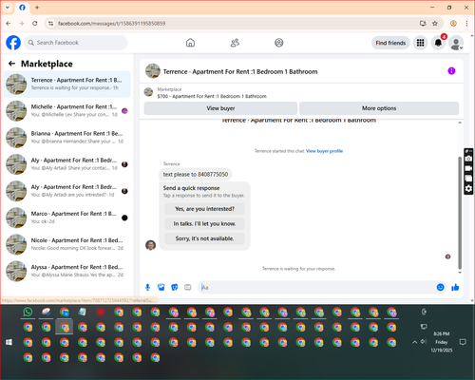Open the View buyer profile link
The width and height of the screenshot is (475, 380).
click(324, 151)
